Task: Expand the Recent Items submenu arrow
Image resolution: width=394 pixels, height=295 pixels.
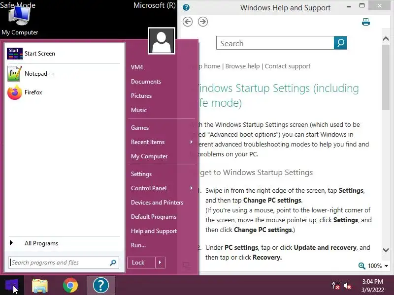Action: point(192,142)
